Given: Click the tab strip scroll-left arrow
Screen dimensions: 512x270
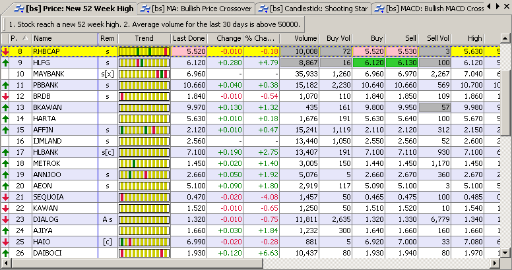Looking at the screenshot, I should click(489, 6).
